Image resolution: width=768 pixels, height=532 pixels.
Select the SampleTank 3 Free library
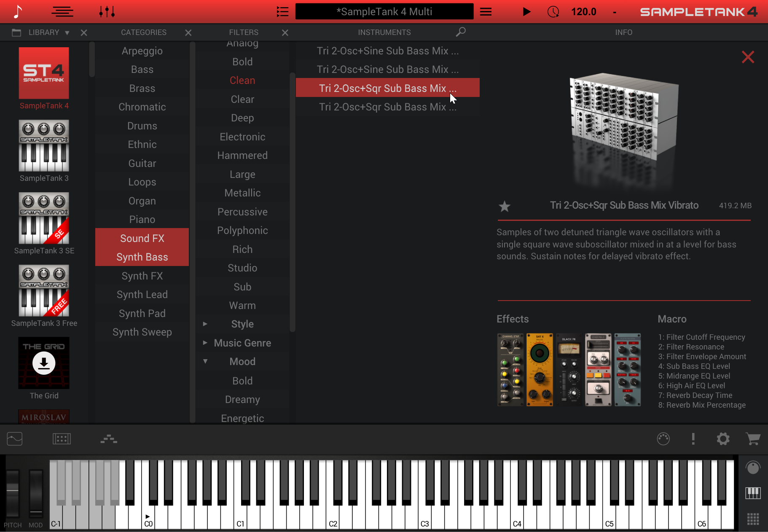click(x=44, y=290)
